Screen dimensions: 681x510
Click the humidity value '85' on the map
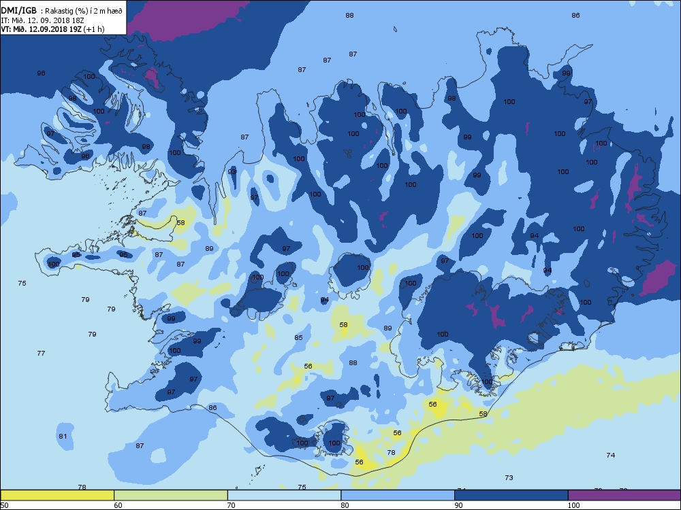coord(298,338)
